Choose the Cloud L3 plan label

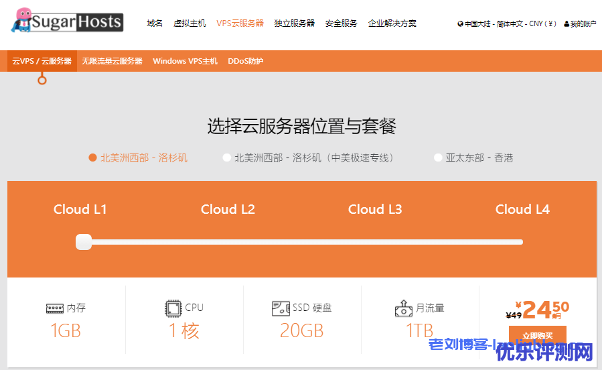375,209
